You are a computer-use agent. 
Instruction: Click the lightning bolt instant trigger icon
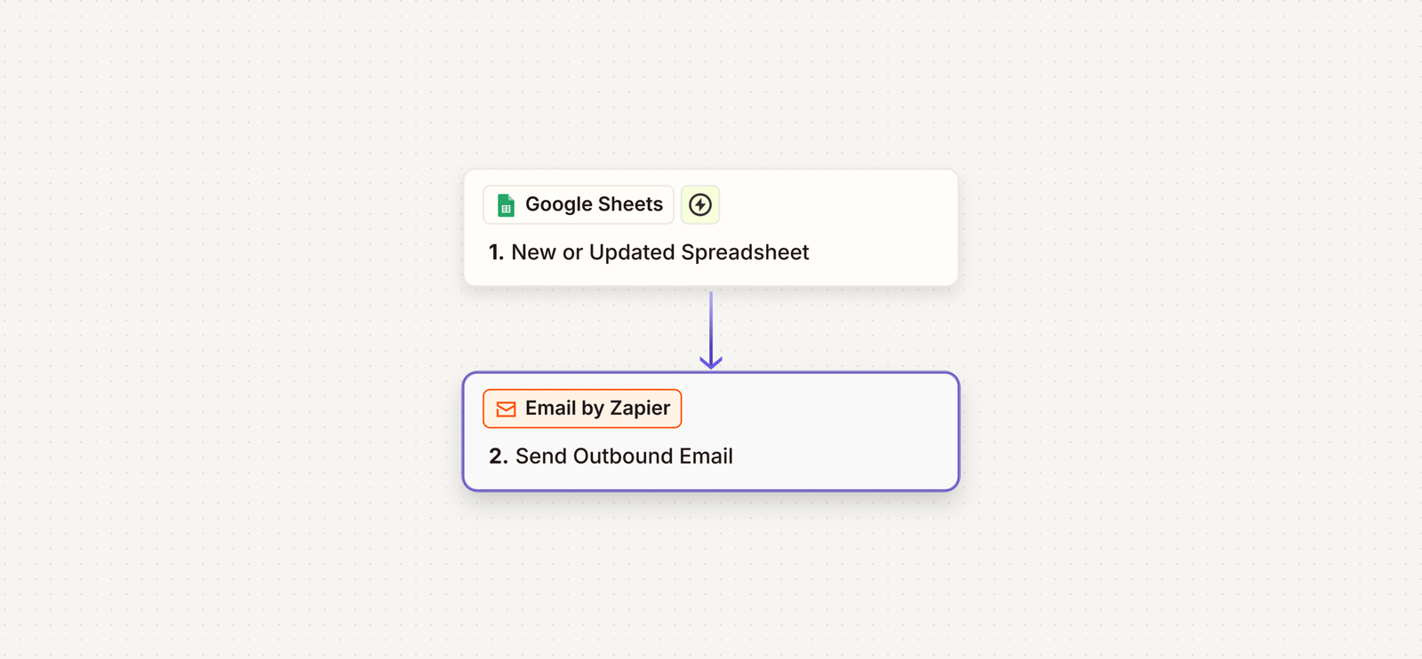(x=700, y=205)
